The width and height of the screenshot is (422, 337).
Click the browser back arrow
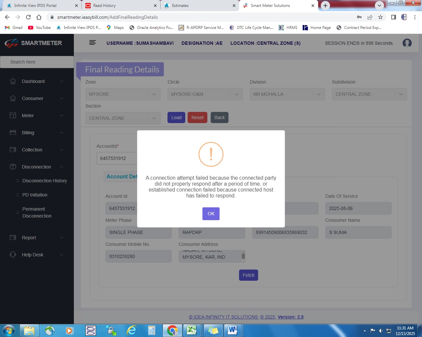tap(7, 17)
